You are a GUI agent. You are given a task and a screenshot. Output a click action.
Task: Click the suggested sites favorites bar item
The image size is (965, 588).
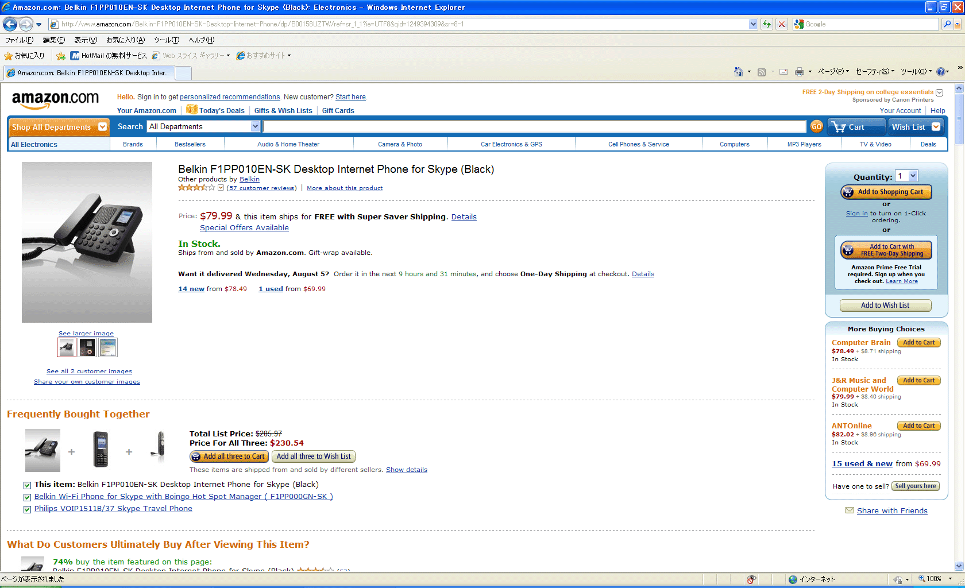[264, 56]
